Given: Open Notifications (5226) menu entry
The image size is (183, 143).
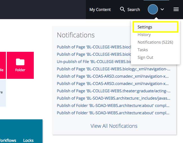Looking at the screenshot, I should tap(155, 42).
